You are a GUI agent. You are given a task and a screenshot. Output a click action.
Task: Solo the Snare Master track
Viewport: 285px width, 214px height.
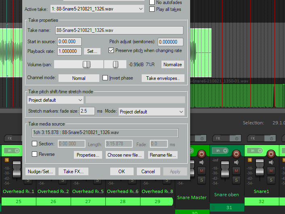pos(201,180)
